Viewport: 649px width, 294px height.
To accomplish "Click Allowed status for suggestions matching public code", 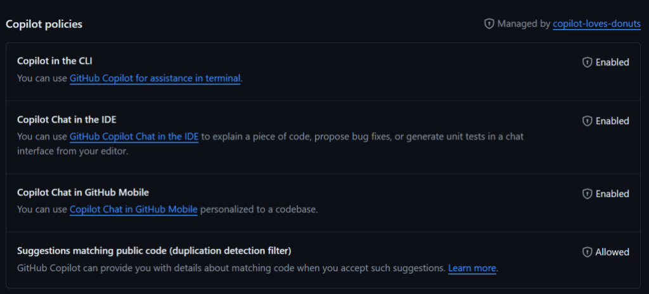I will (x=612, y=252).
